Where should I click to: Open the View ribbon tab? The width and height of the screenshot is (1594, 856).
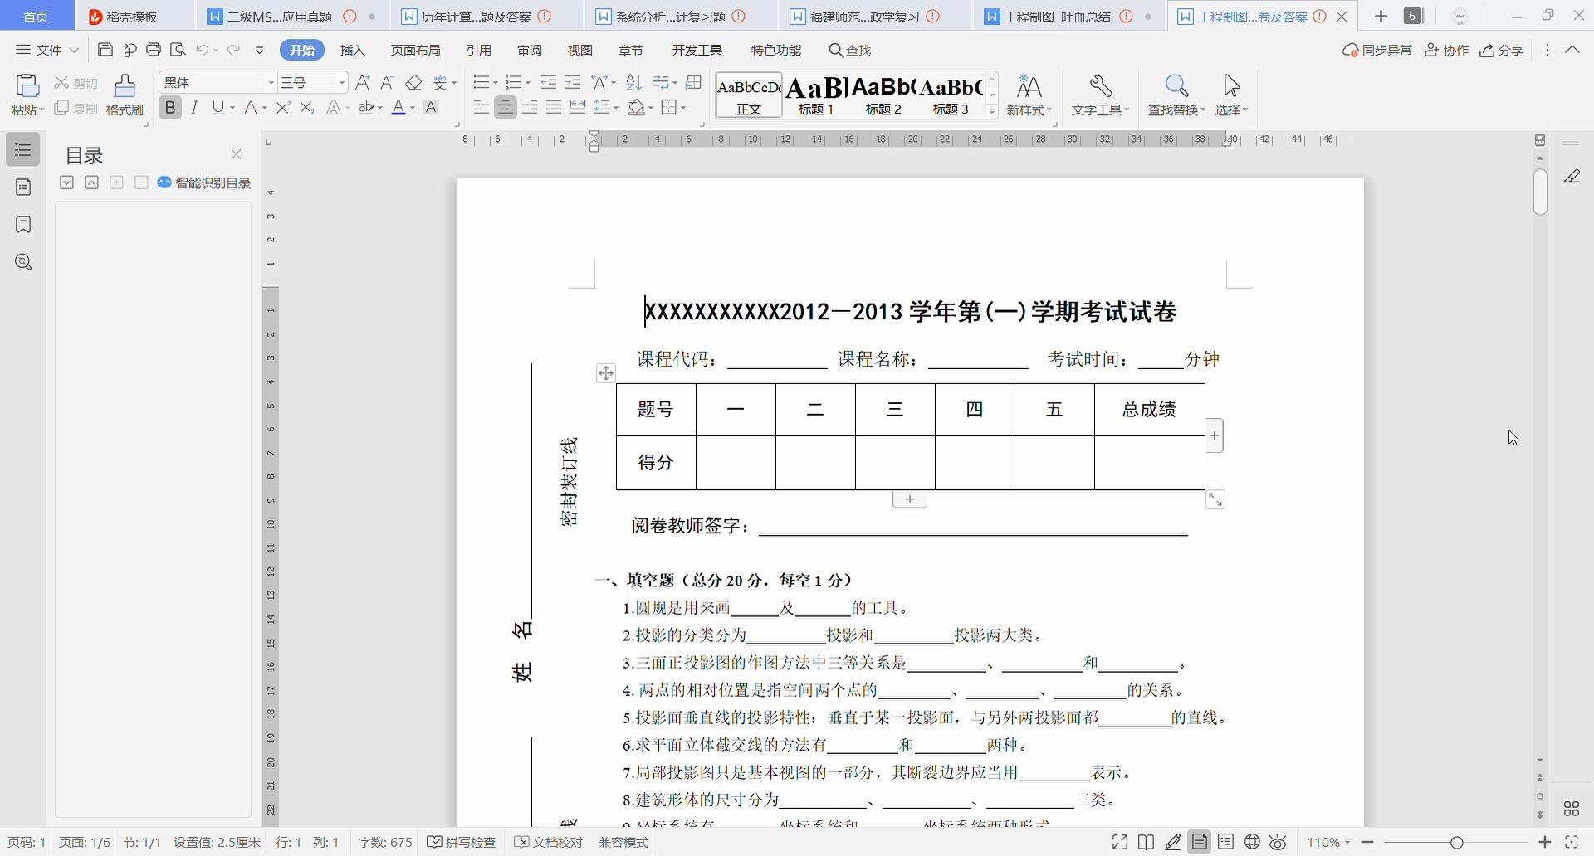pos(580,50)
